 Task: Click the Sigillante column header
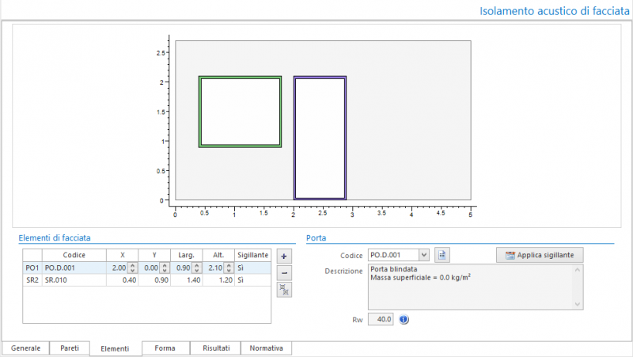252,255
